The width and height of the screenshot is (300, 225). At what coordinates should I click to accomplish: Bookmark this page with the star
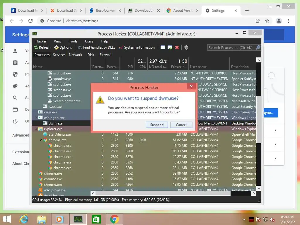click(x=267, y=21)
